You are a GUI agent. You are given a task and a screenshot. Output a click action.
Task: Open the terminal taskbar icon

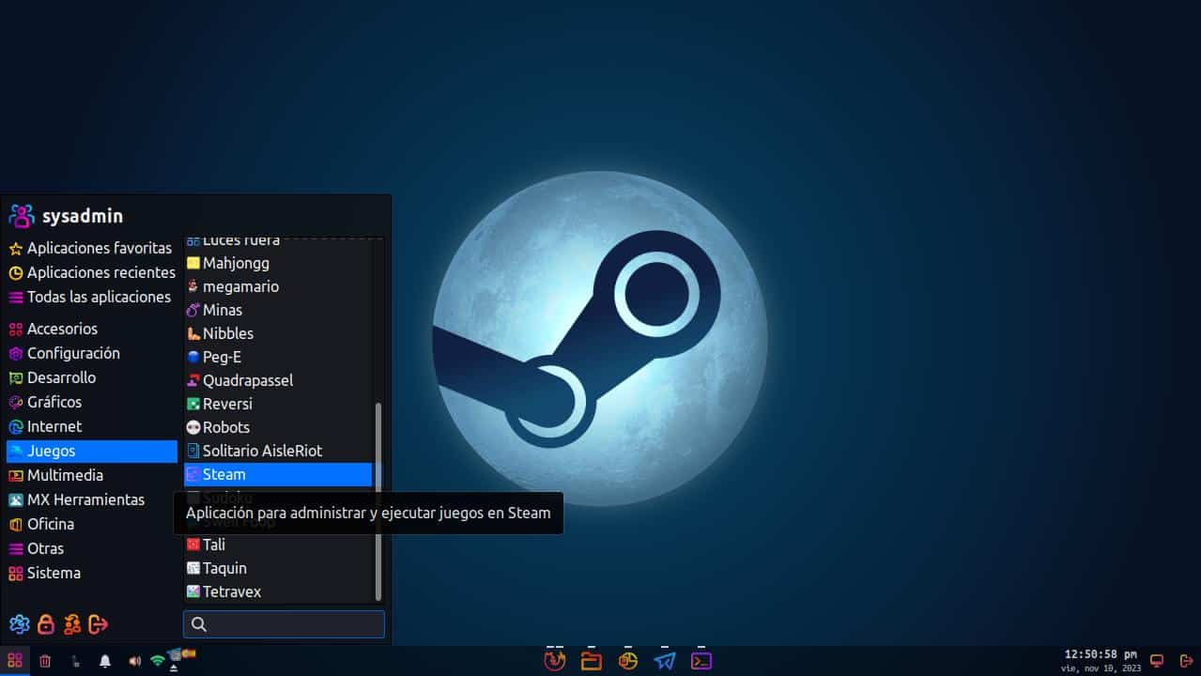(701, 661)
